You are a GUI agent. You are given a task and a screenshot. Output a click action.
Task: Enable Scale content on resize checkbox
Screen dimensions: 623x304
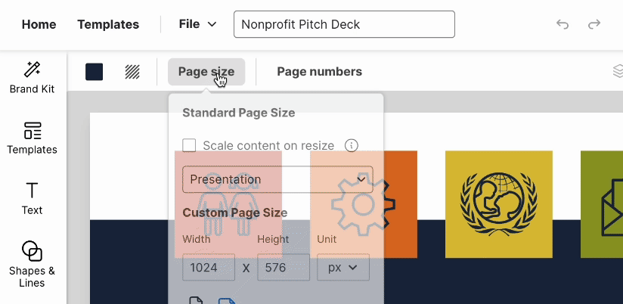click(190, 145)
